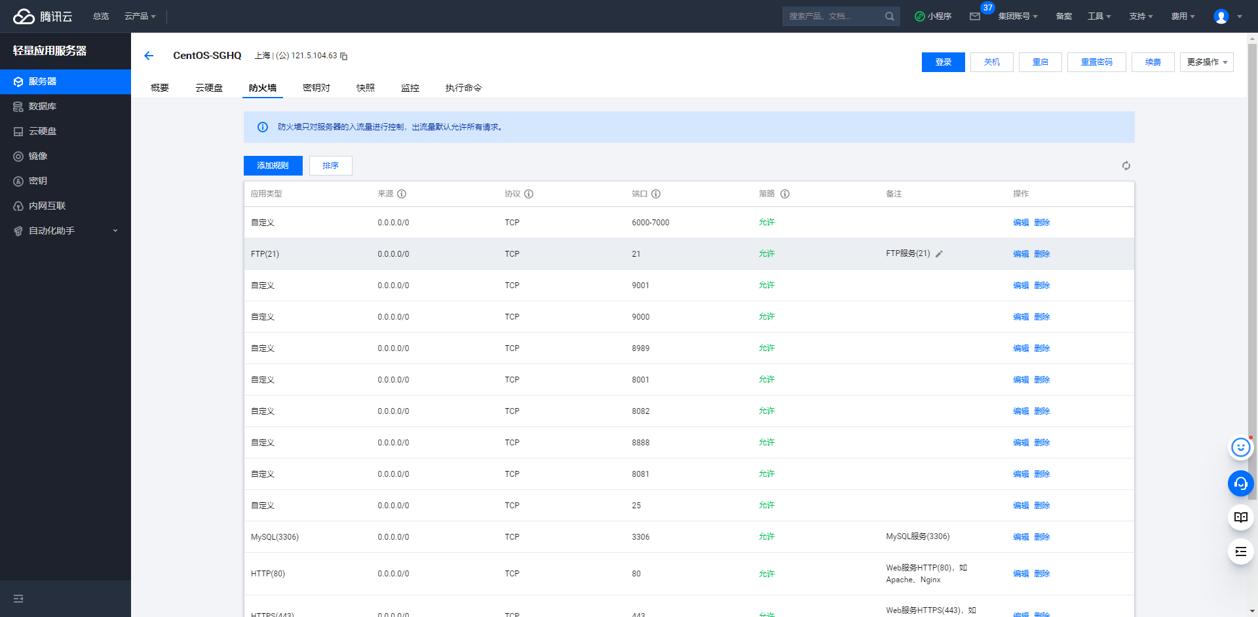This screenshot has width=1258, height=617.
Task: Open 数据库 in the sidebar
Action: (x=66, y=107)
